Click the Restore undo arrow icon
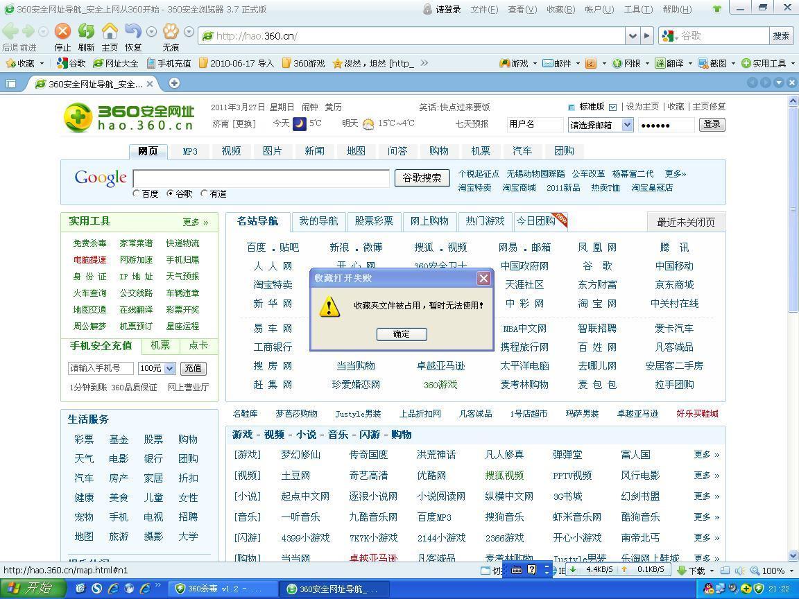 [133, 32]
